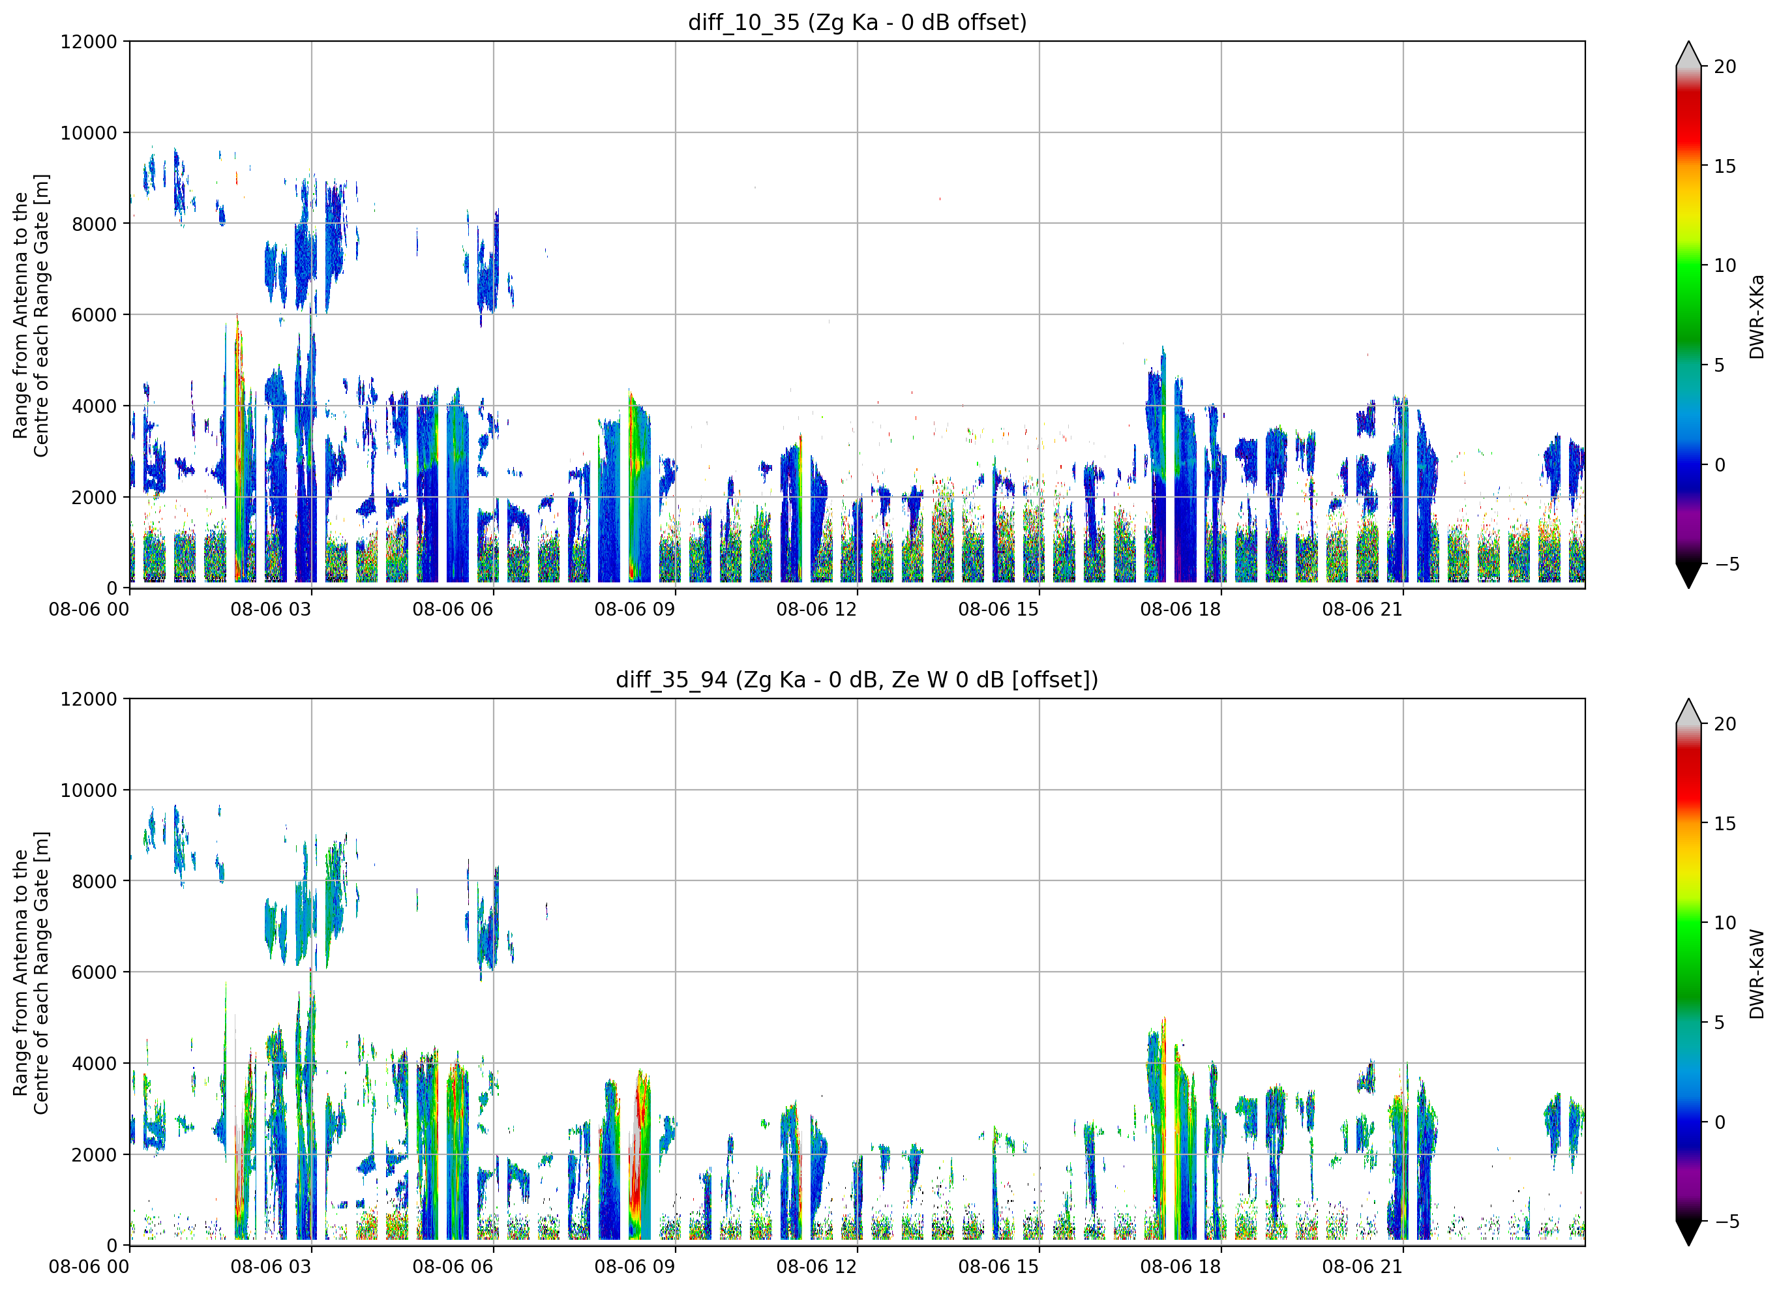
Task: Click the '0' y-tick label of top plot
Action: tap(112, 588)
